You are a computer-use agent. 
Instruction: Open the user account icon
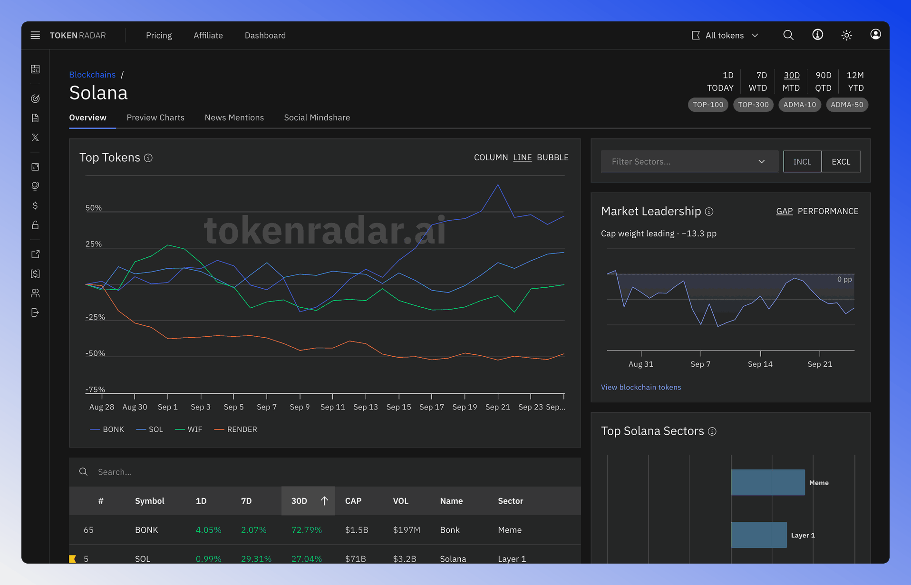875,35
